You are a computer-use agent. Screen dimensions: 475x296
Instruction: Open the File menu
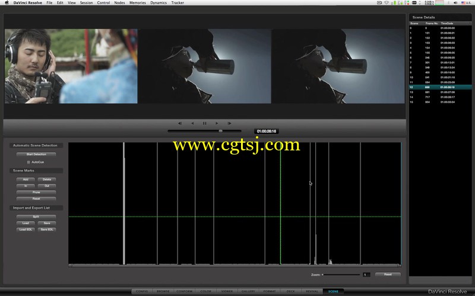[49, 3]
